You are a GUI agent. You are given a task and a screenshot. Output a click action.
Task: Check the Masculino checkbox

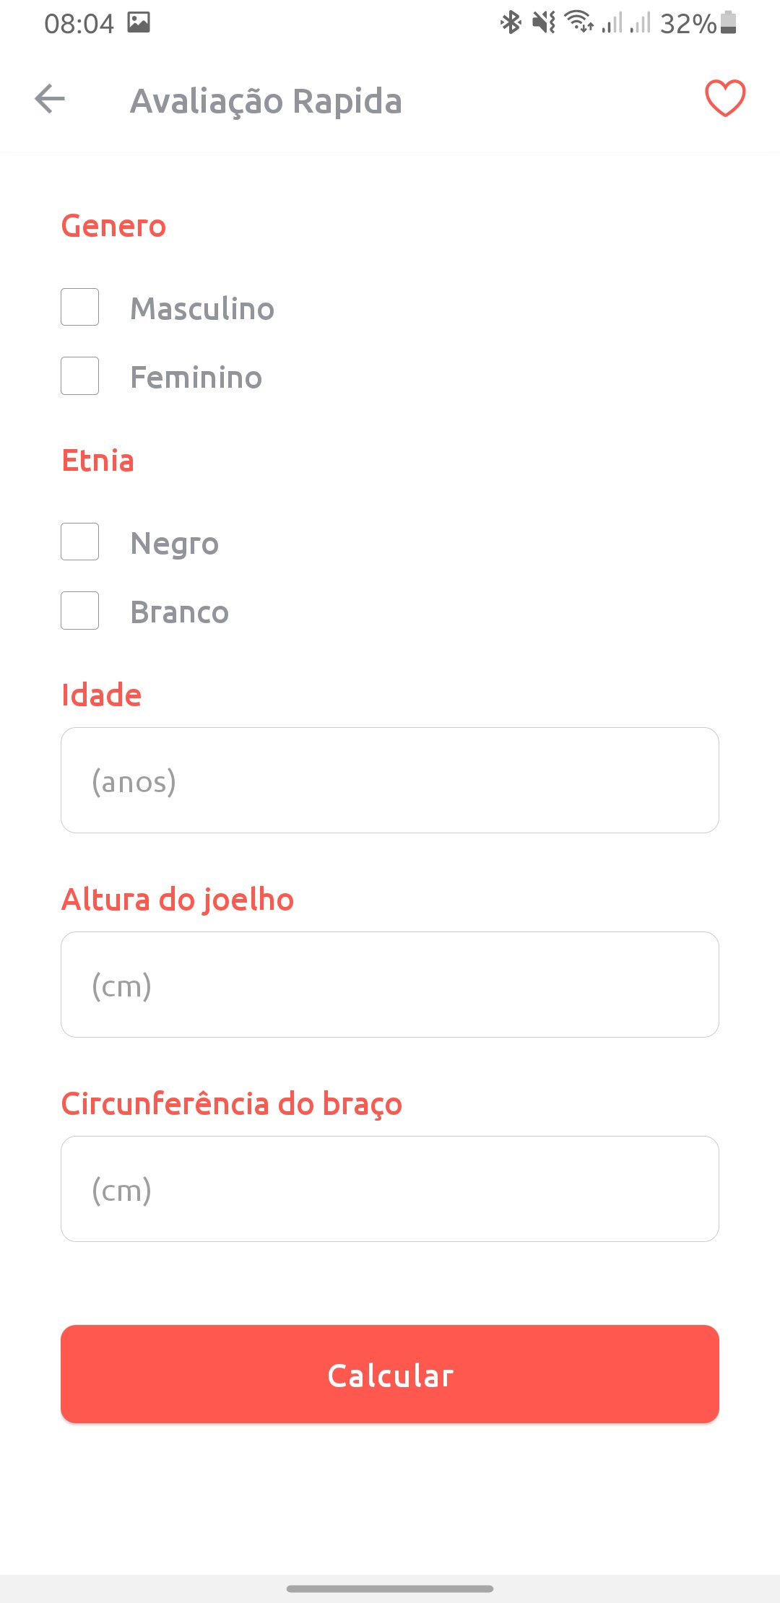click(x=80, y=307)
